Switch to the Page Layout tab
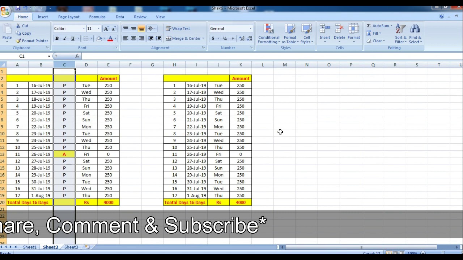Viewport: 463px width, 260px height. coord(69,17)
